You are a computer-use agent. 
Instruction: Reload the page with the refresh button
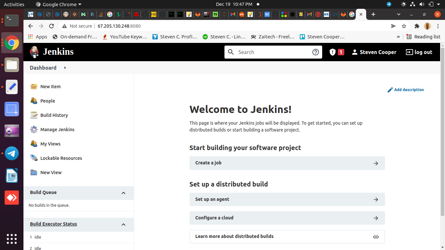point(51,26)
